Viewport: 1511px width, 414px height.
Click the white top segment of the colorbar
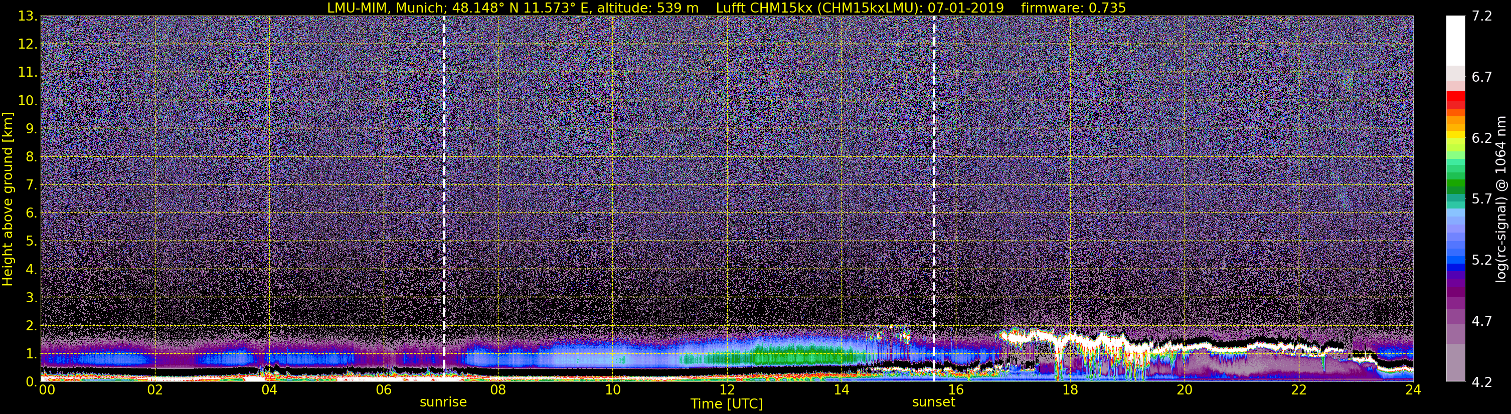pyautogui.click(x=1455, y=41)
